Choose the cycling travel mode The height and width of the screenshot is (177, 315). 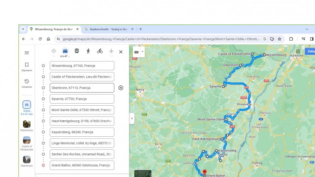pos(100,51)
